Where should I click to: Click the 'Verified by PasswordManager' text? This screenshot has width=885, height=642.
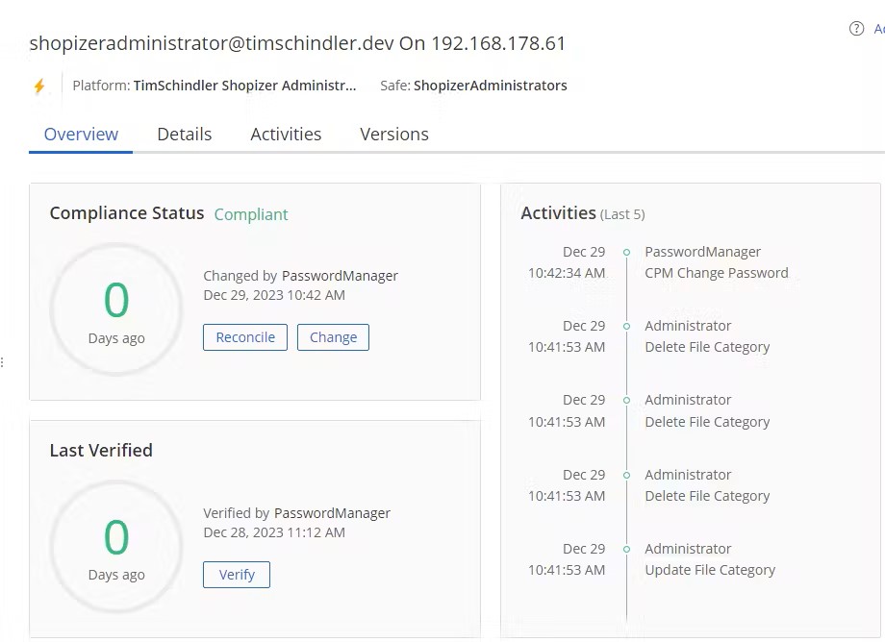click(x=296, y=513)
